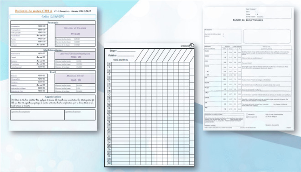Click the student name field under the title
Image resolution: width=301 pixels, height=172 pixels.
pyautogui.click(x=53, y=17)
